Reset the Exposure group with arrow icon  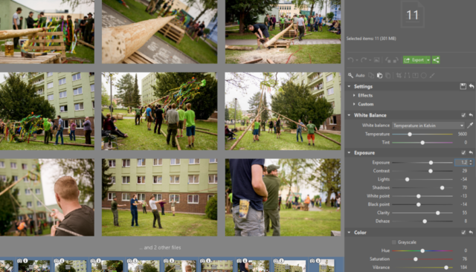(x=471, y=152)
